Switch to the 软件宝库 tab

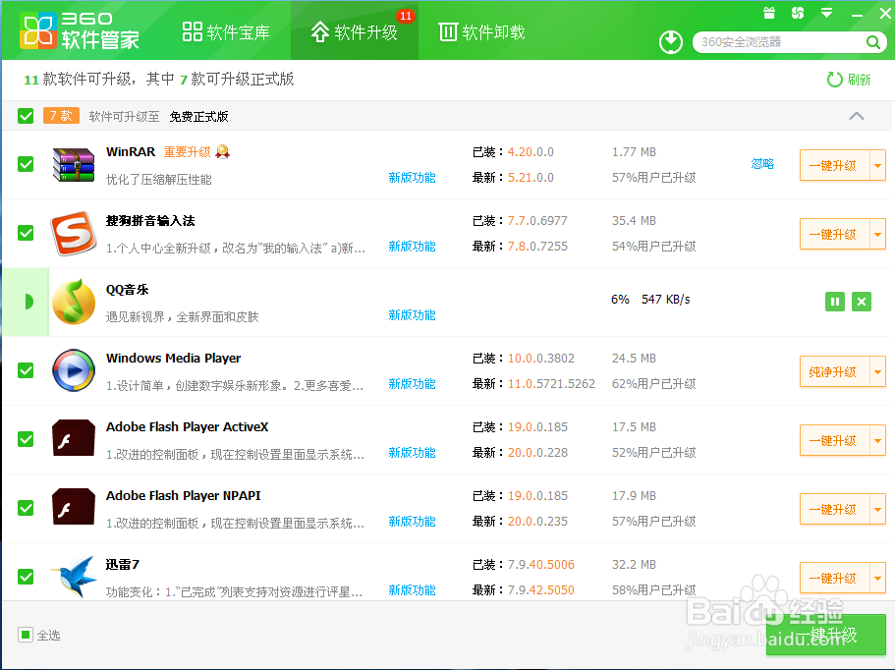(x=226, y=32)
